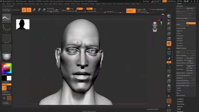Expand the Crease section

point(178,33)
